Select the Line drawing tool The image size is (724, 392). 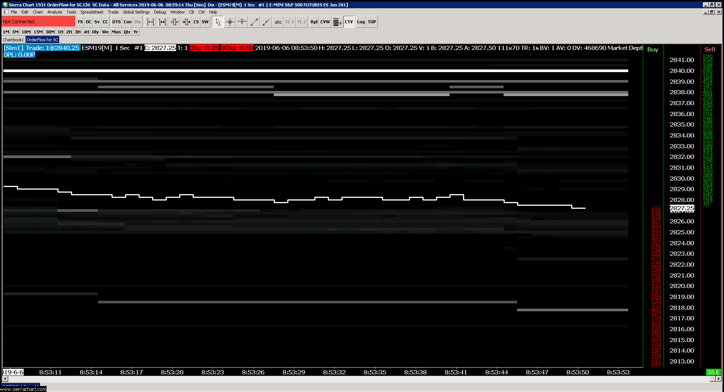click(x=254, y=22)
